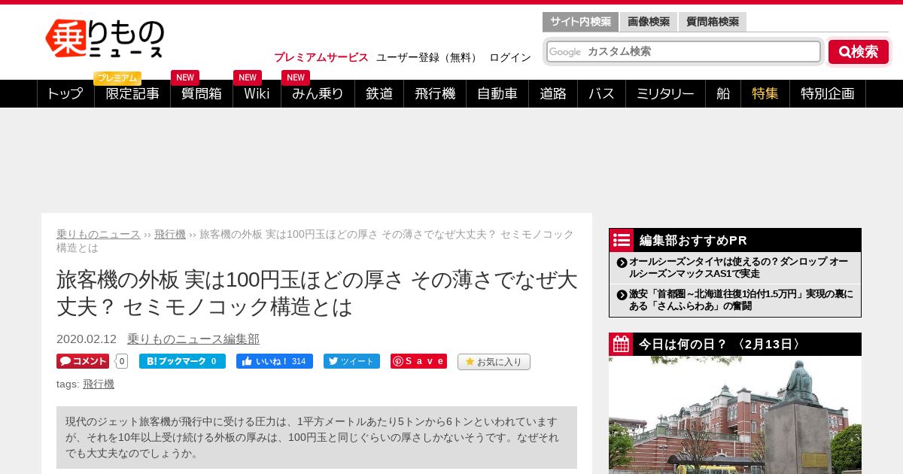
Task: Switch to サイト内検索 tab
Action: [580, 22]
